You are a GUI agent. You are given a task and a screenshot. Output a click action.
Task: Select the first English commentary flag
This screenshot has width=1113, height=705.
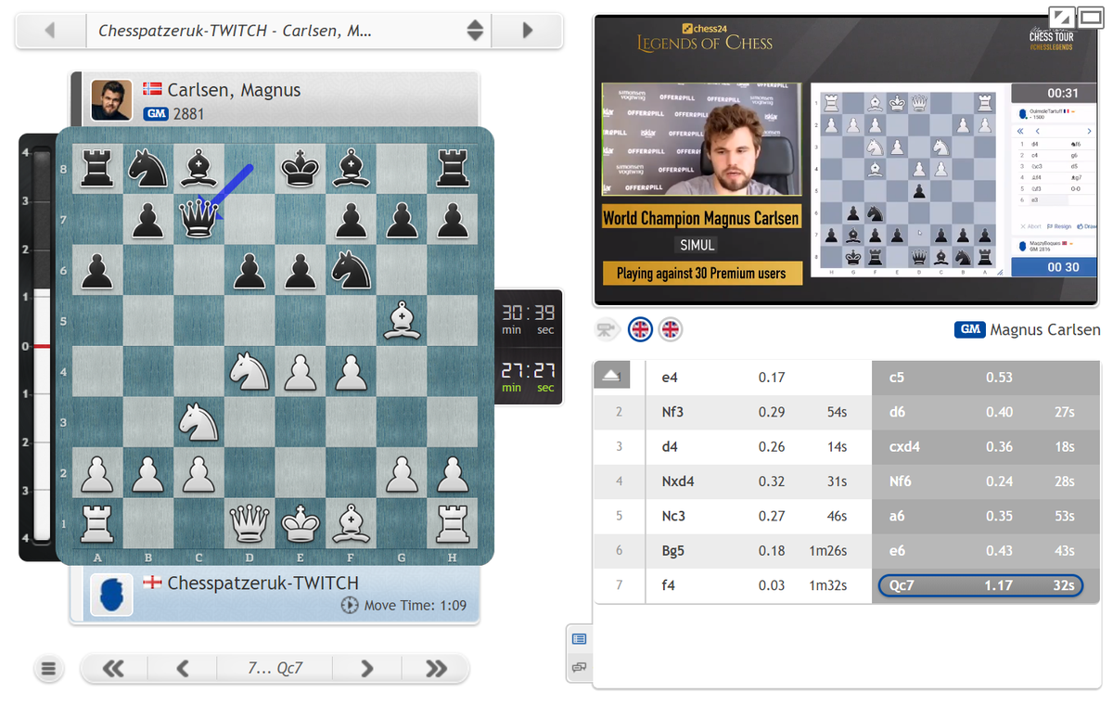640,329
